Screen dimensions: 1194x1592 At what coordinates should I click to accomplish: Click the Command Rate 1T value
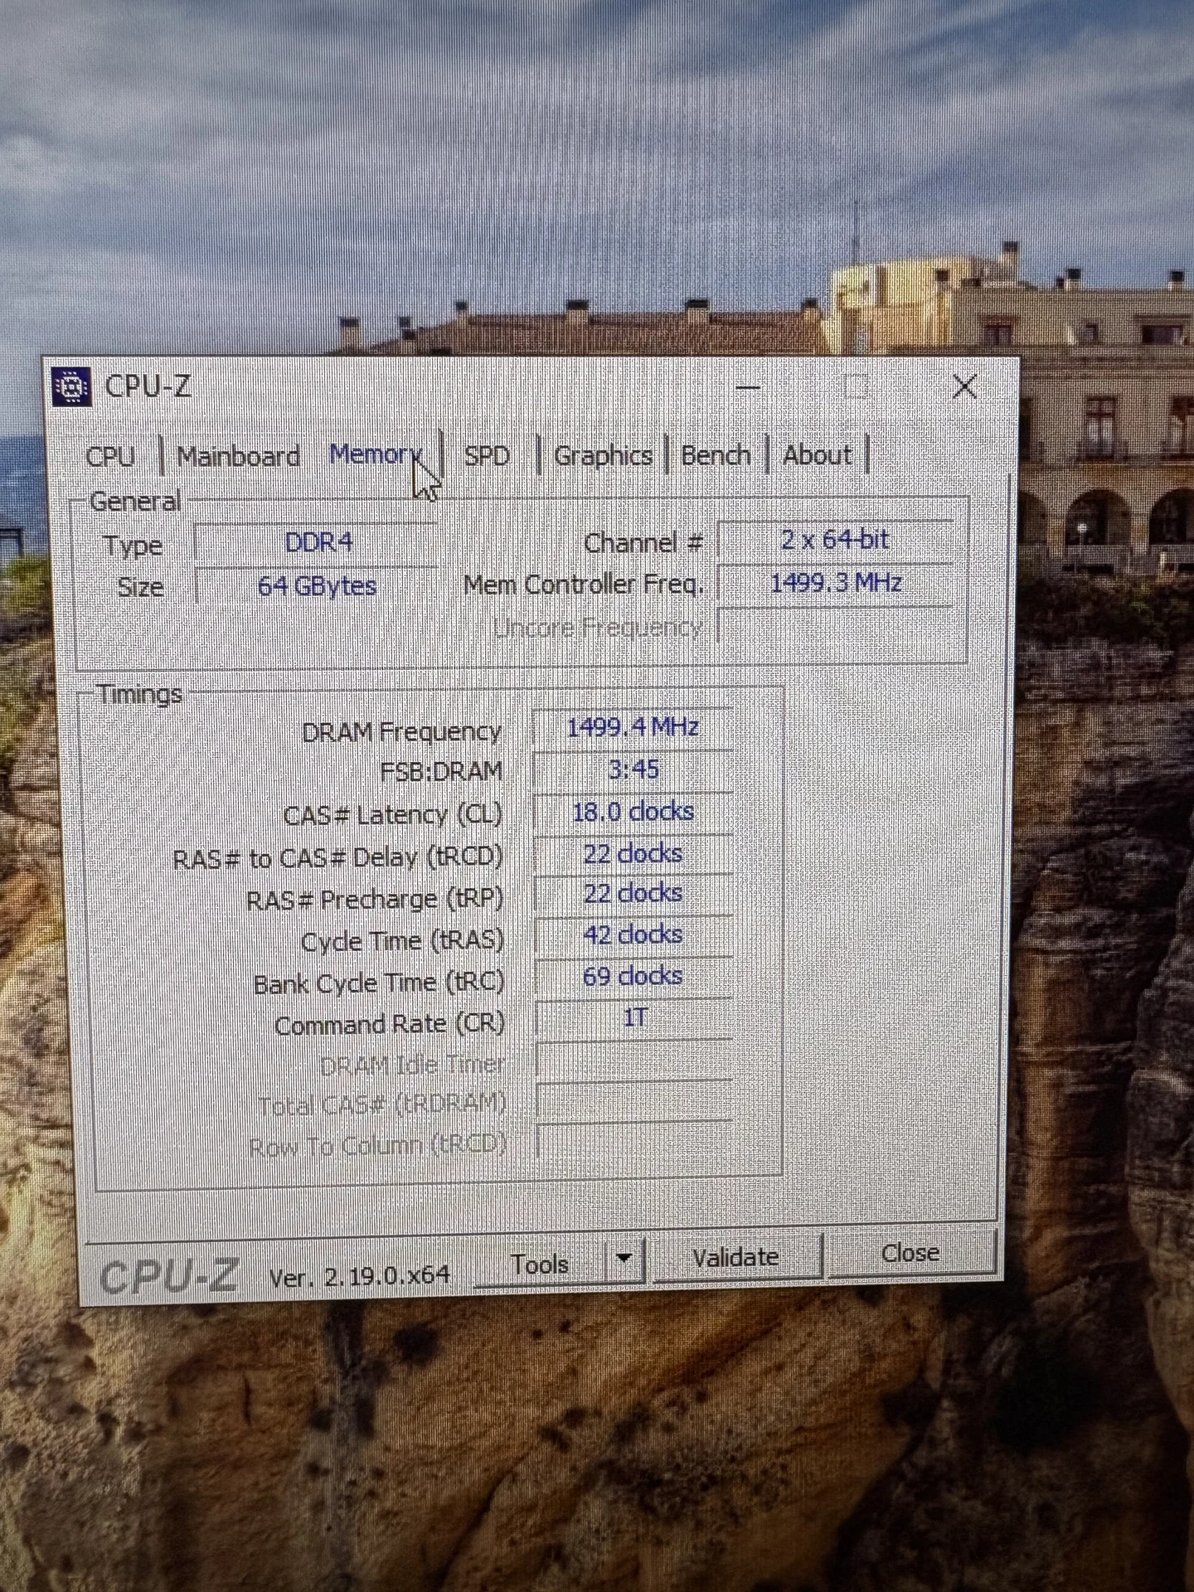[x=635, y=1017]
